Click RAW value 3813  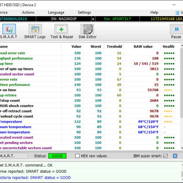tap(154, 69)
